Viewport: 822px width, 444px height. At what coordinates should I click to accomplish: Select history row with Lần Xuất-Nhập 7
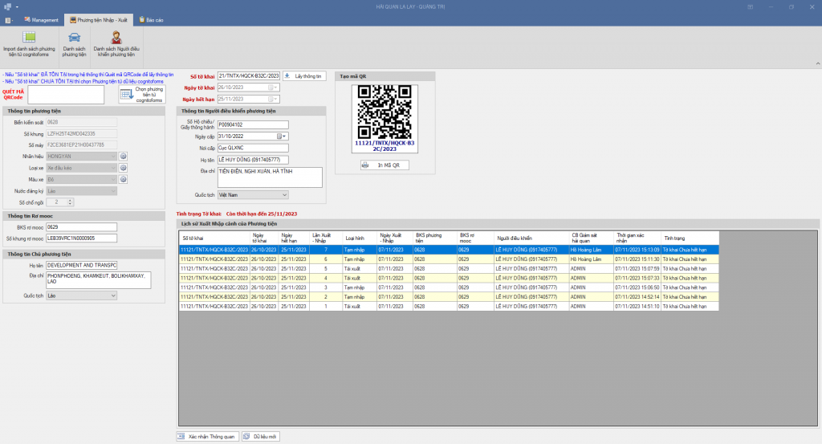point(449,250)
